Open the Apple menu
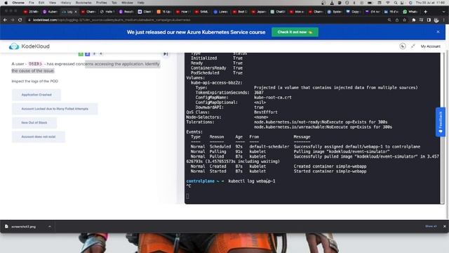 pos(6,3)
